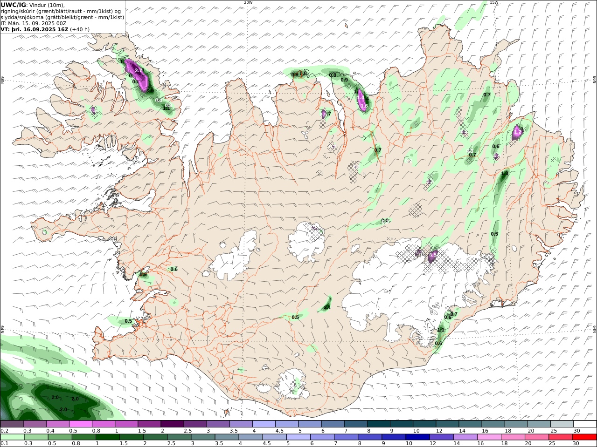Image resolution: width=597 pixels, height=447 pixels.
Task: Select the near-white swatch at 30 in upper legend
Action: (x=584, y=424)
